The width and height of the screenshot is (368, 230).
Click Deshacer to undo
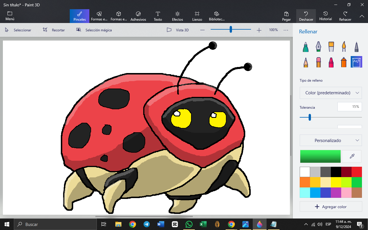[306, 16]
